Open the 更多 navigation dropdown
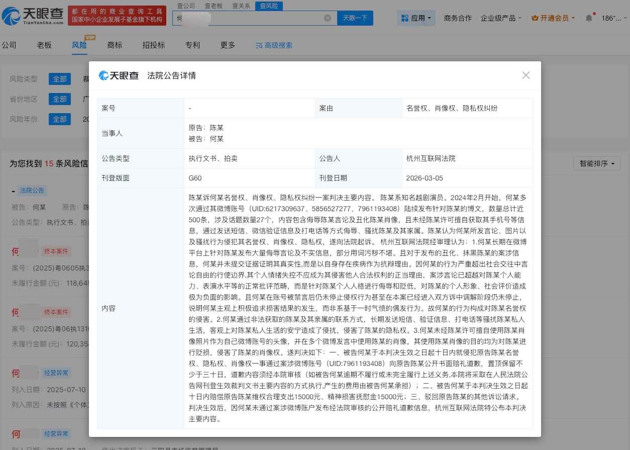 [228, 45]
